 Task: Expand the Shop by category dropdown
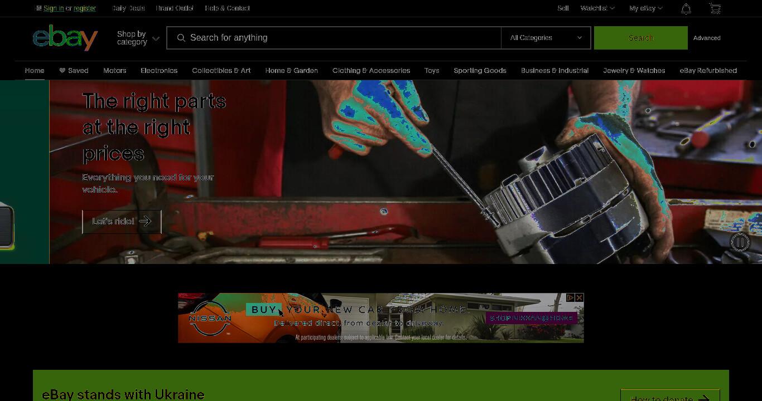tap(138, 38)
